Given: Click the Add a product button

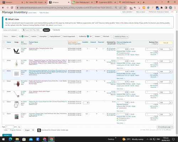Looking at the screenshot, I should tap(141, 12).
